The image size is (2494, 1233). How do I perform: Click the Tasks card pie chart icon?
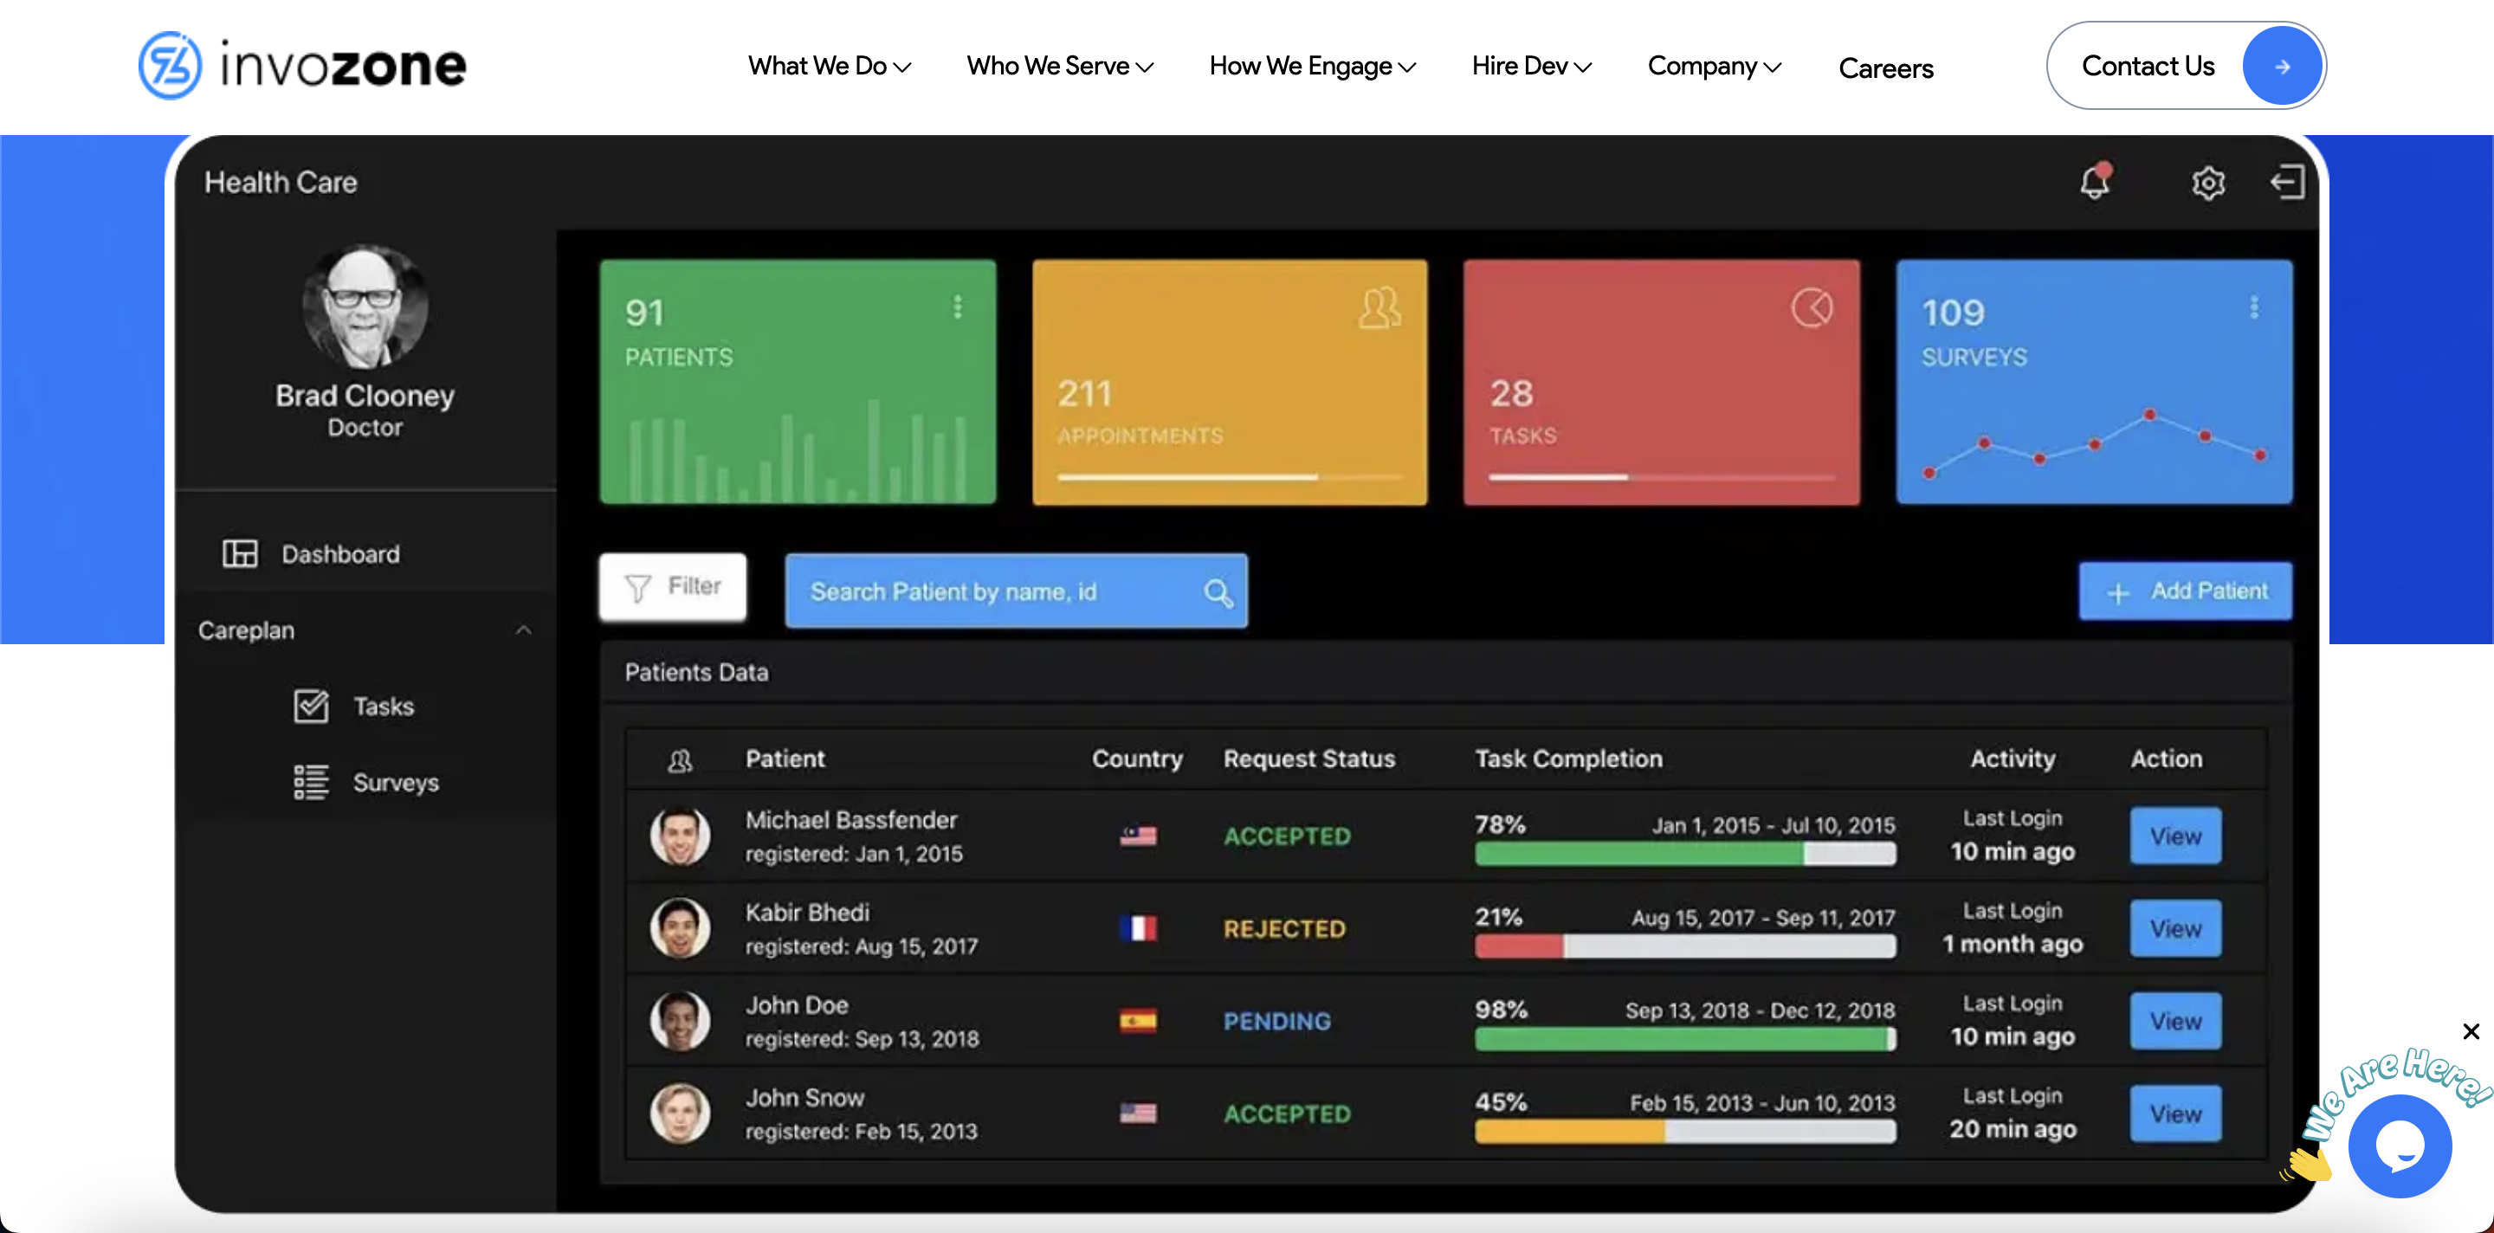coord(1812,309)
